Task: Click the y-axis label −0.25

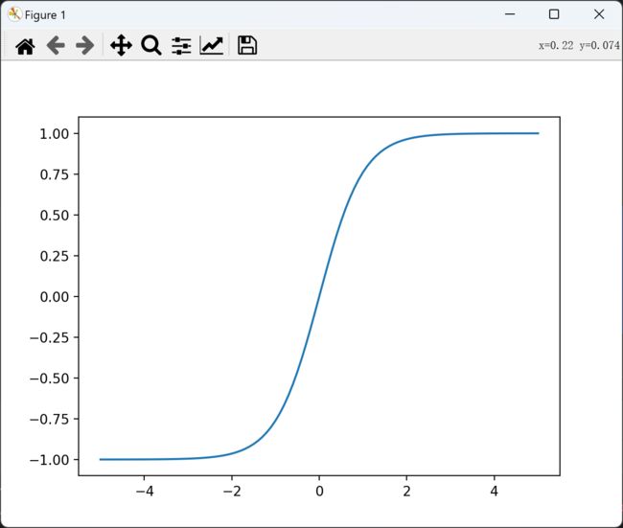Action: tap(49, 337)
